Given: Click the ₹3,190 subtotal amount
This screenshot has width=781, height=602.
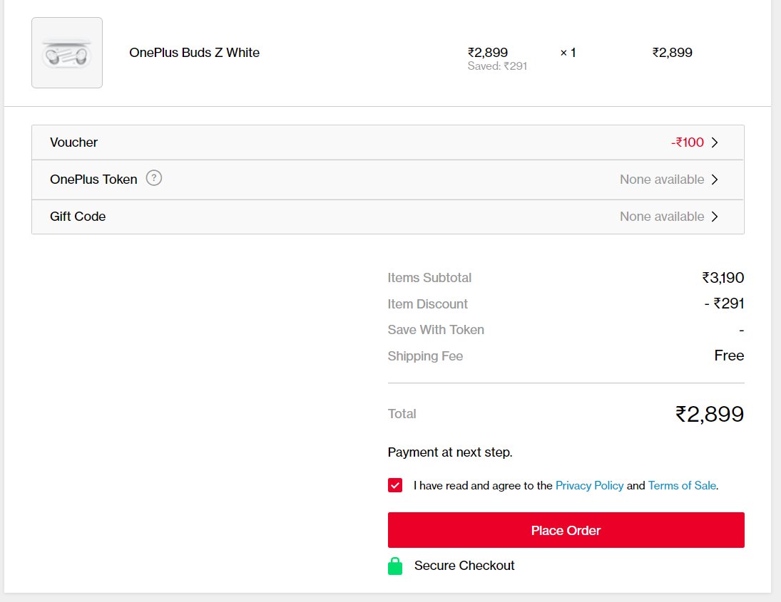Looking at the screenshot, I should [723, 278].
